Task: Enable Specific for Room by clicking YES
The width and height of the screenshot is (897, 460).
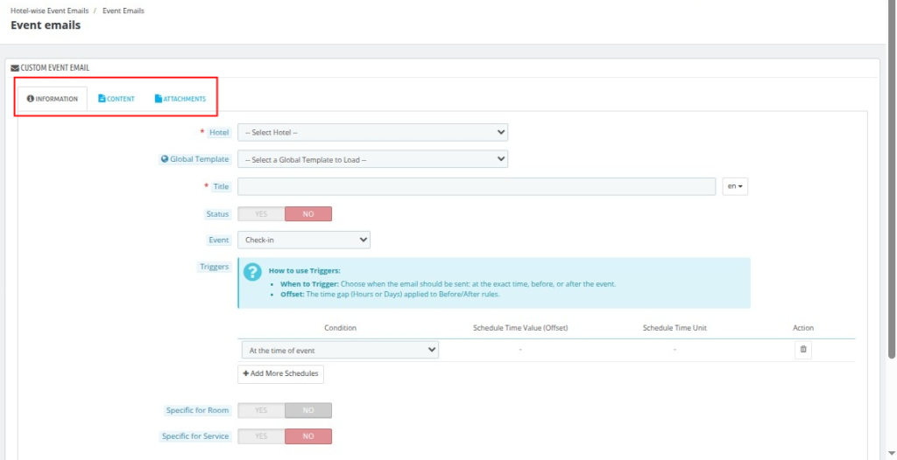Action: coord(261,410)
